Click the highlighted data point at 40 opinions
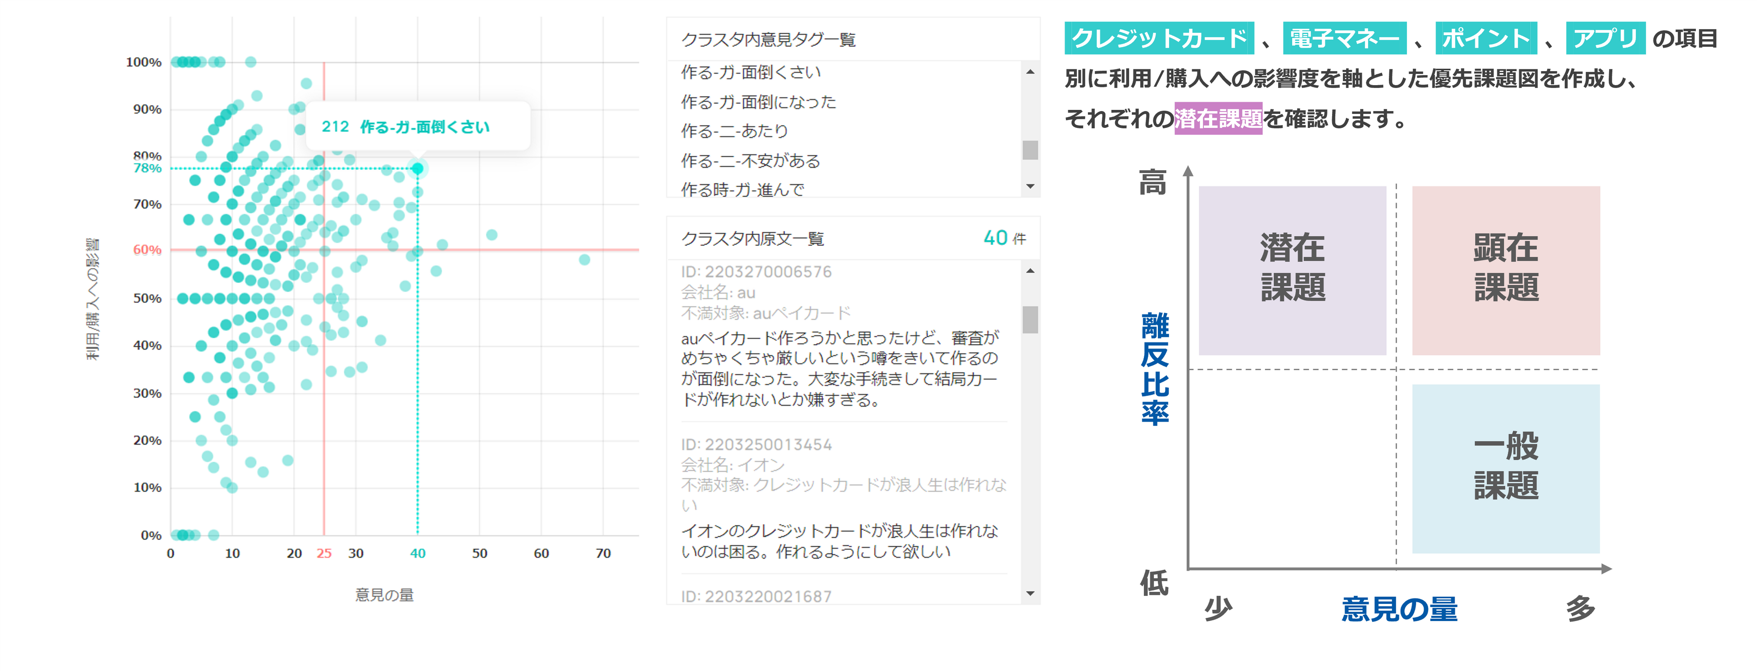 tap(418, 168)
